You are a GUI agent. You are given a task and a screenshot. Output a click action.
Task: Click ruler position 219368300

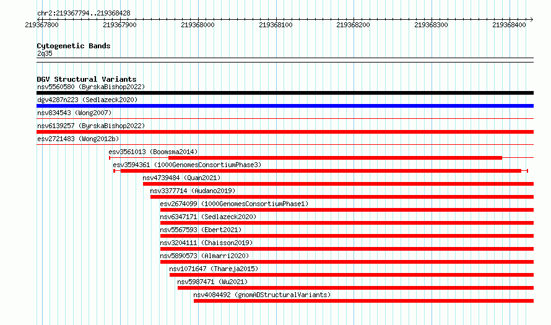(431, 25)
